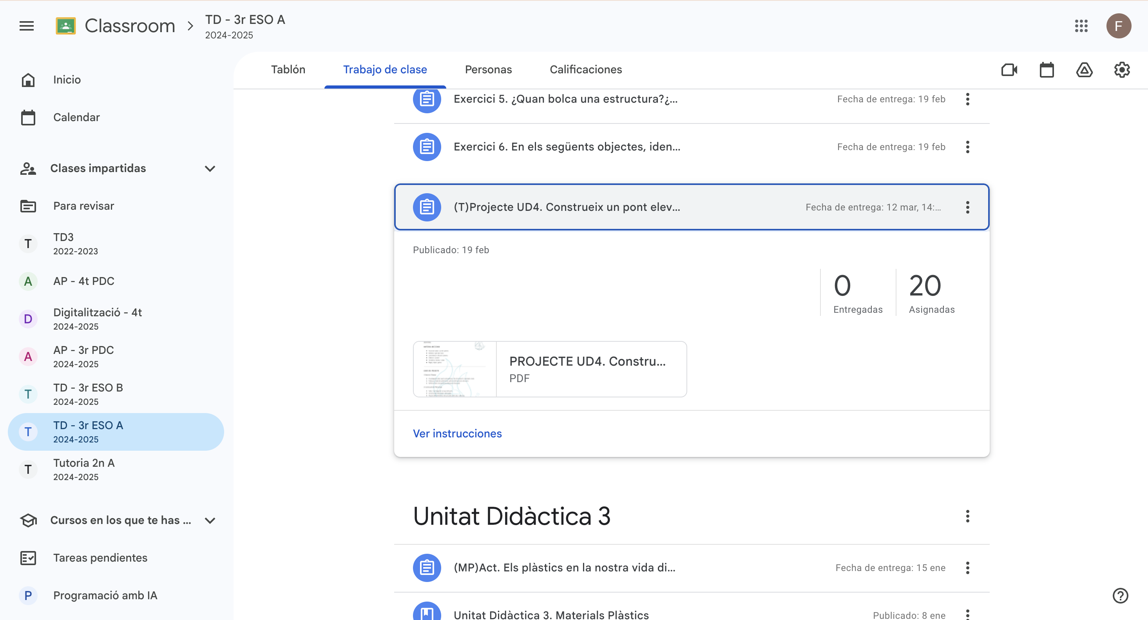1148x620 pixels.
Task: Open the Para revisar page
Action: click(x=83, y=206)
